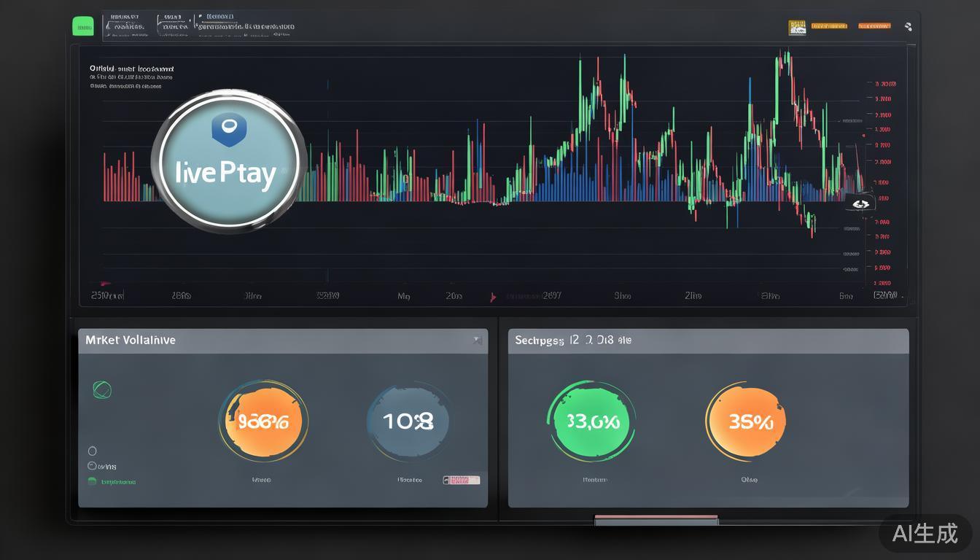Click the eye marker on chart's right price axis

click(x=861, y=204)
